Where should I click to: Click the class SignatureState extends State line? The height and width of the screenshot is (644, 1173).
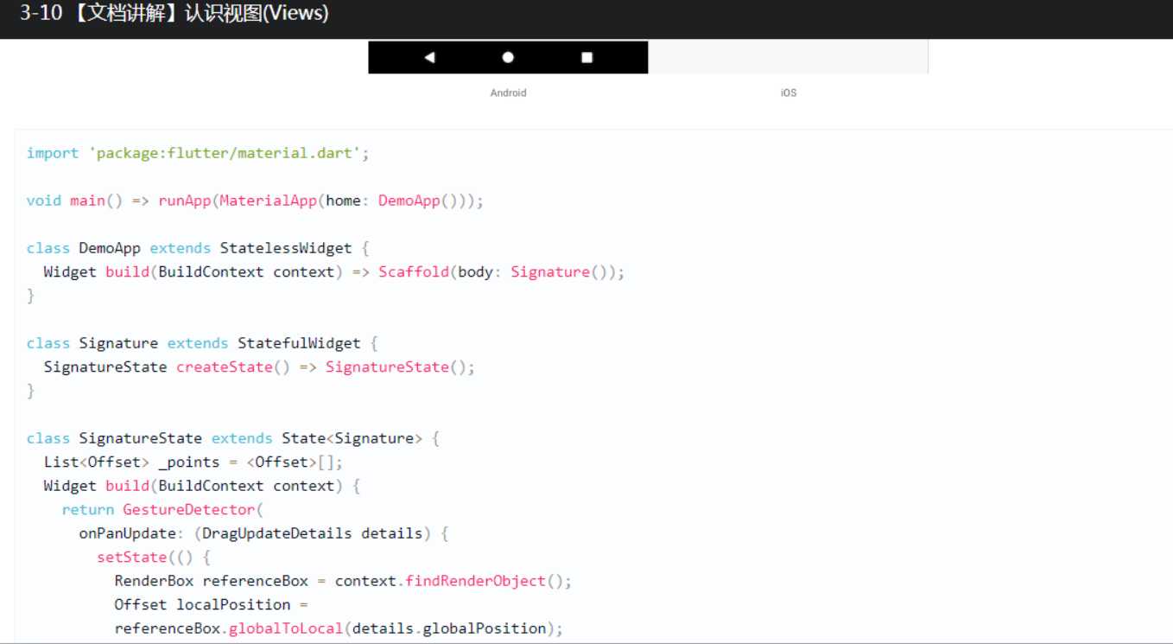[x=233, y=438]
